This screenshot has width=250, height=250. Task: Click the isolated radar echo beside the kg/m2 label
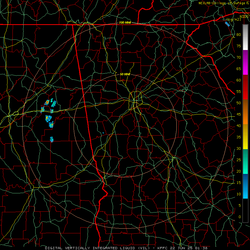pyautogui.click(x=227, y=24)
